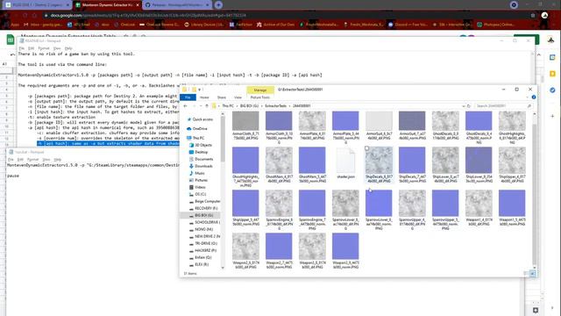Select Weapon2_9 norm PNG thumbnail
Viewport: 561px width, 316px height.
345,250
